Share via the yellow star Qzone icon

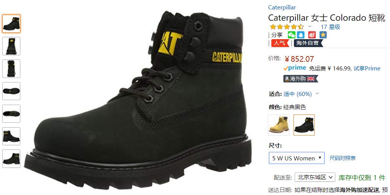coord(323,35)
